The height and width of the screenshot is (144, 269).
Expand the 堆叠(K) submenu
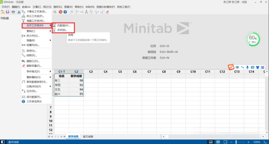pos(37,40)
